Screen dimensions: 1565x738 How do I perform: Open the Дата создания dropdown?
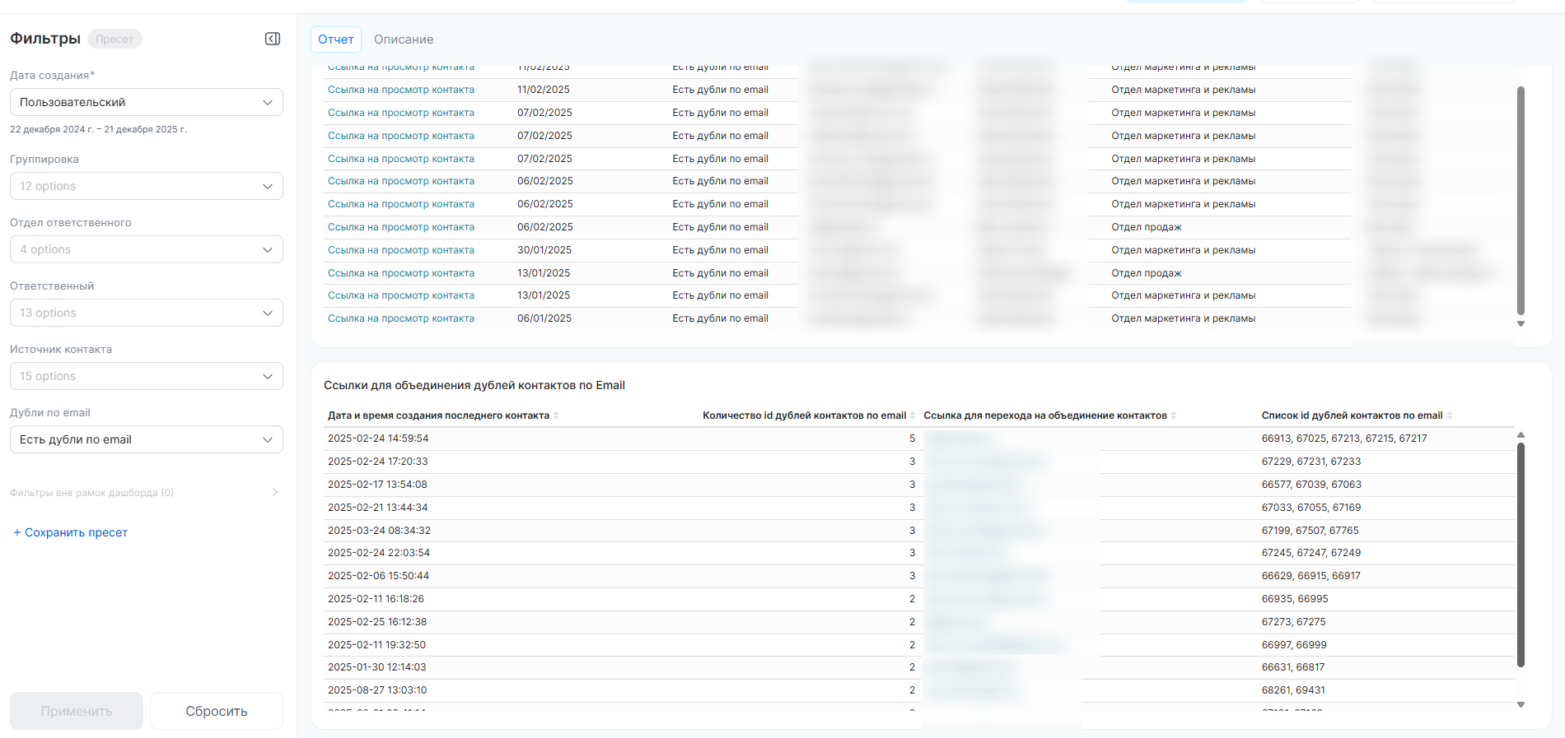pos(147,102)
